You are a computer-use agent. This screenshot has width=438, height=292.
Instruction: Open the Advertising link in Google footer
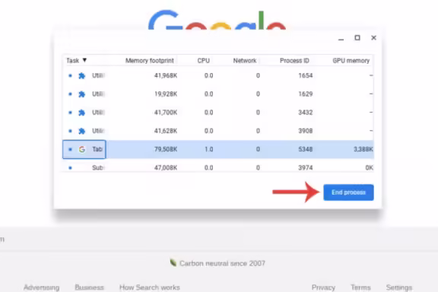click(x=41, y=287)
